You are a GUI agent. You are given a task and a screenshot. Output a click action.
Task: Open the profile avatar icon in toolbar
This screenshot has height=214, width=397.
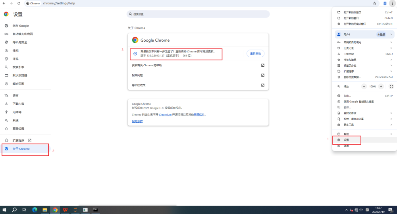pos(385,3)
